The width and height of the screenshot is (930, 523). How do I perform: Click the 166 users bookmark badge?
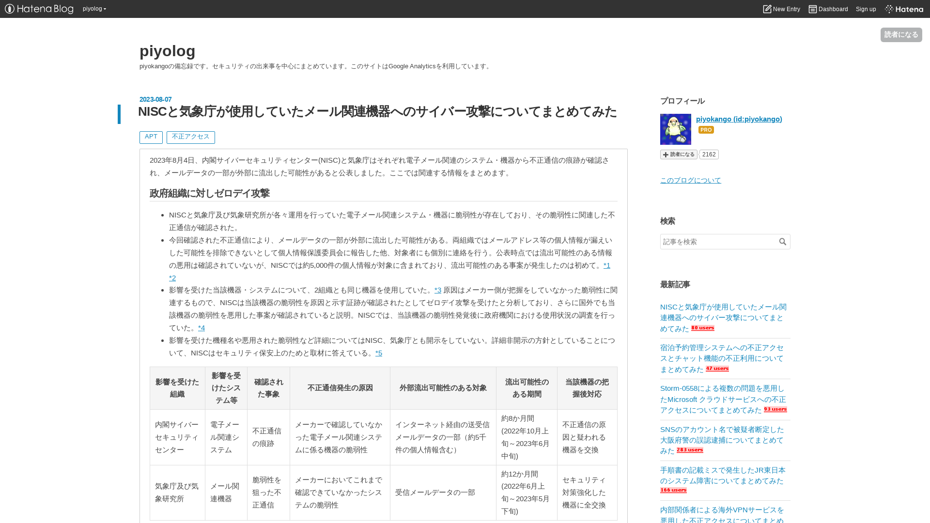[673, 491]
